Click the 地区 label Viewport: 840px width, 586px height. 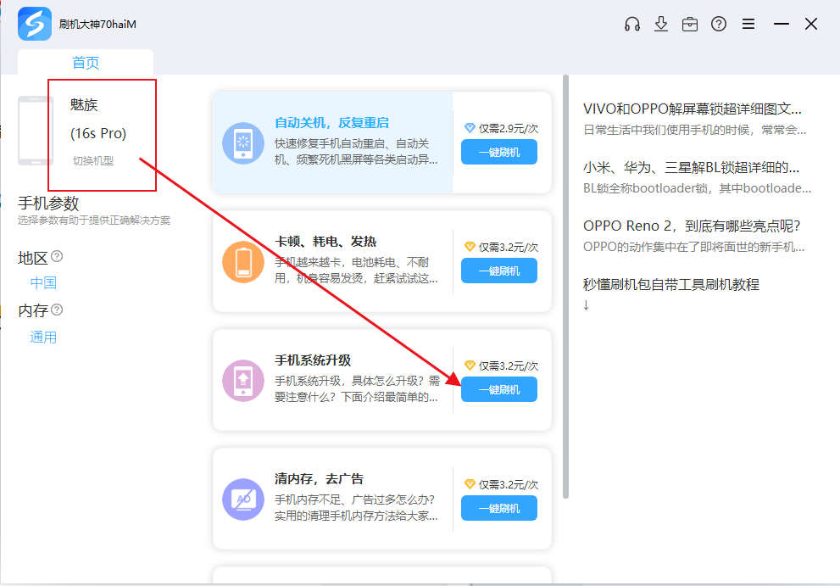point(33,258)
